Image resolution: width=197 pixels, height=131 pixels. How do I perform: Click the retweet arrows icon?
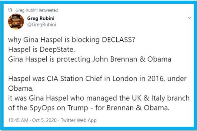pos(10,10)
